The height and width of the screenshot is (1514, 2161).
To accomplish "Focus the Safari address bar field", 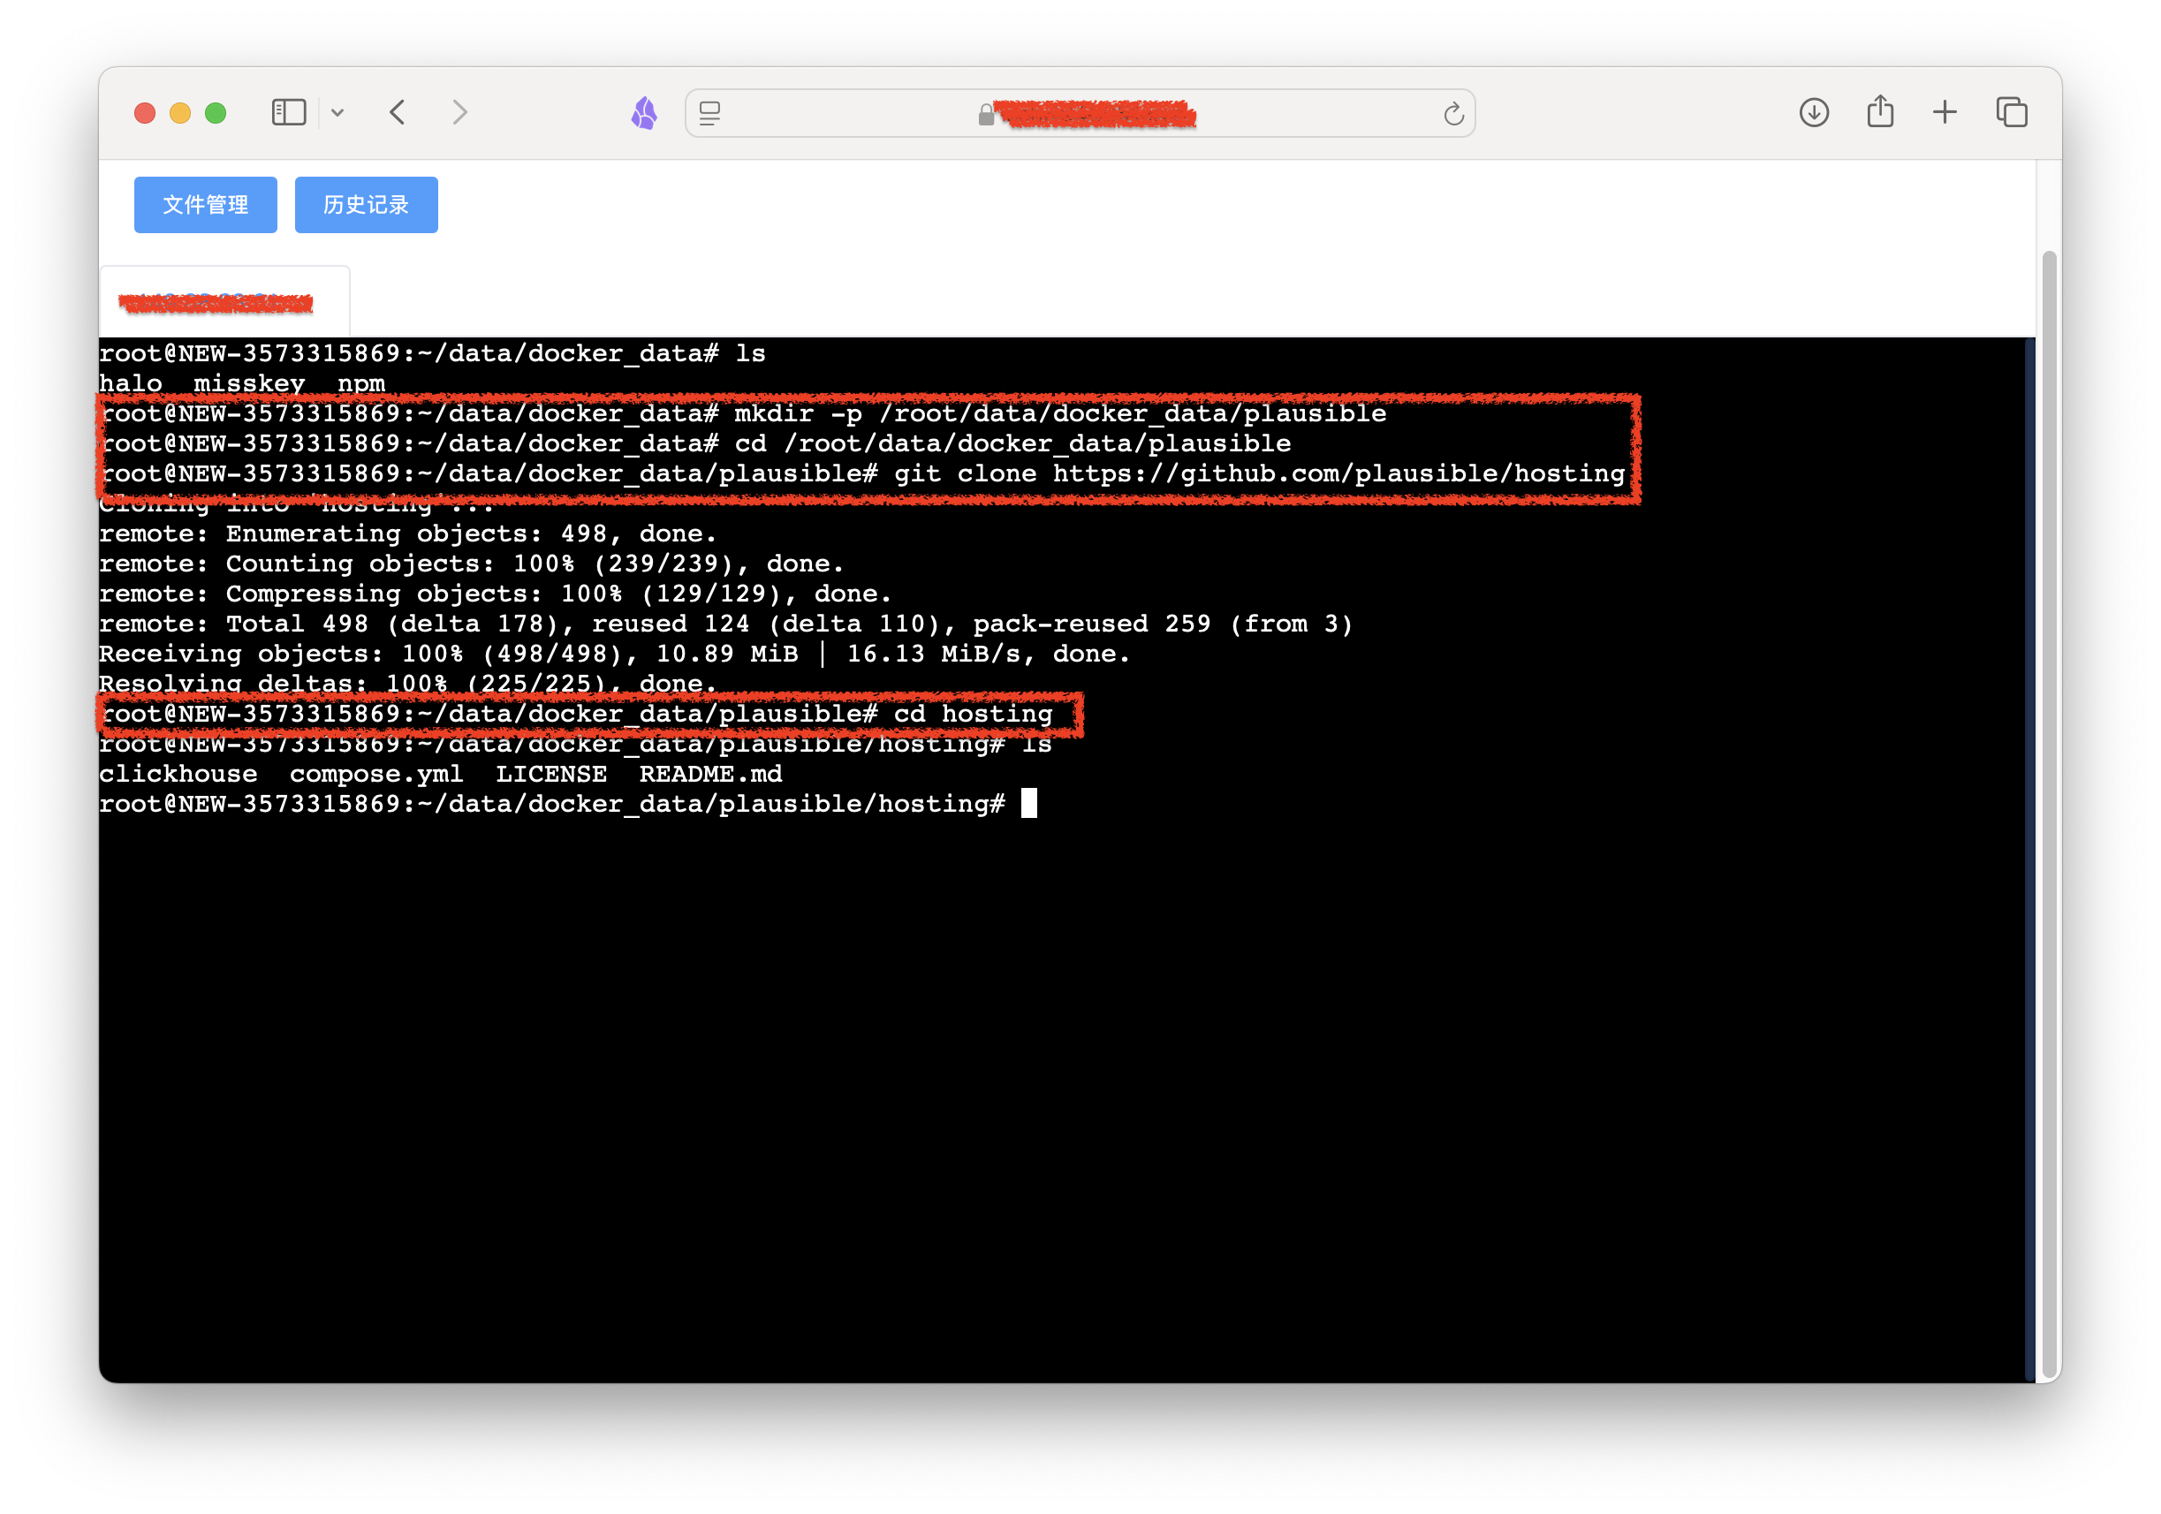I will click(x=1080, y=114).
